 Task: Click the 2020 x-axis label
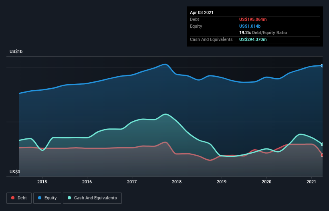266,182
